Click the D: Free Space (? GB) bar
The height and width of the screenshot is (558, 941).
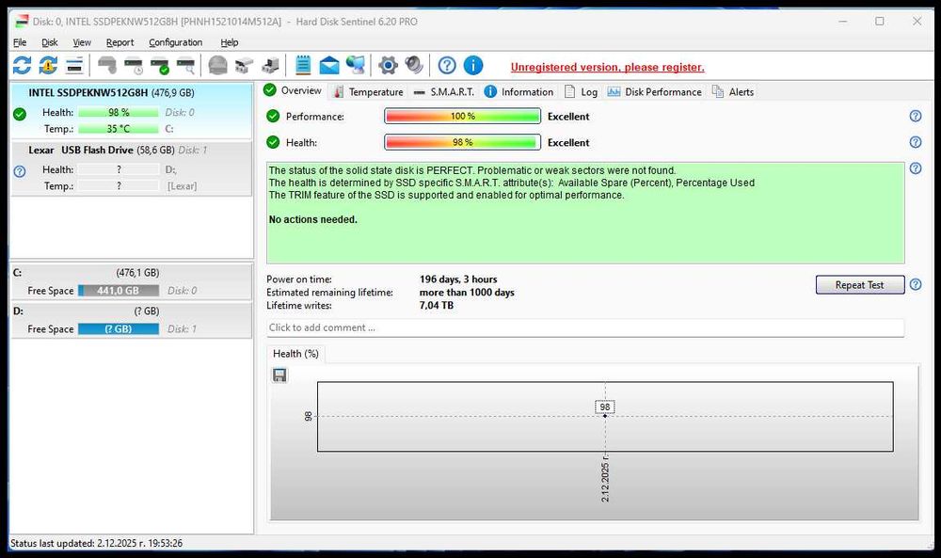(x=119, y=328)
